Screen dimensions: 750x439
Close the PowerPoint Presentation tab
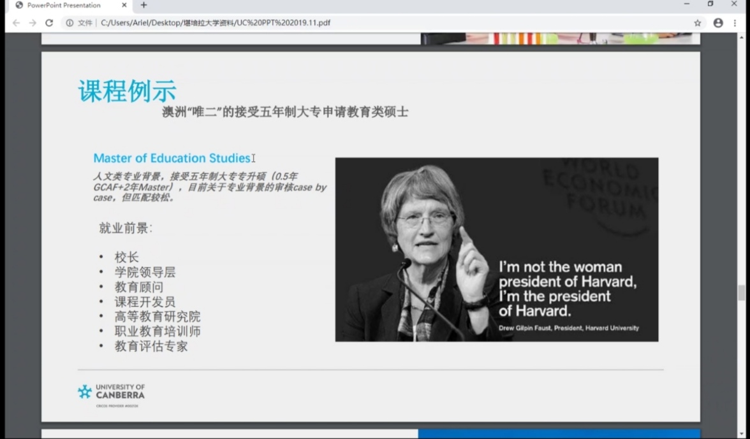[x=124, y=5]
